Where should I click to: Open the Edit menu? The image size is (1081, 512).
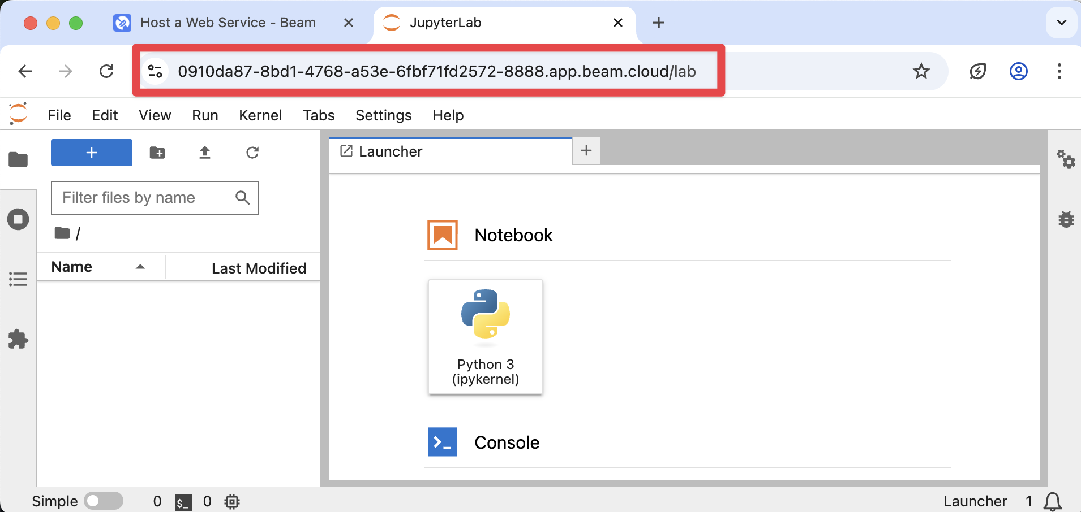[x=105, y=115]
